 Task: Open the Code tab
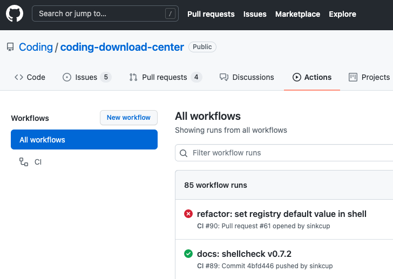[x=30, y=77]
